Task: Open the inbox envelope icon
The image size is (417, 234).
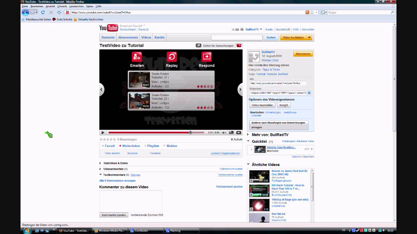Action: coord(237,30)
